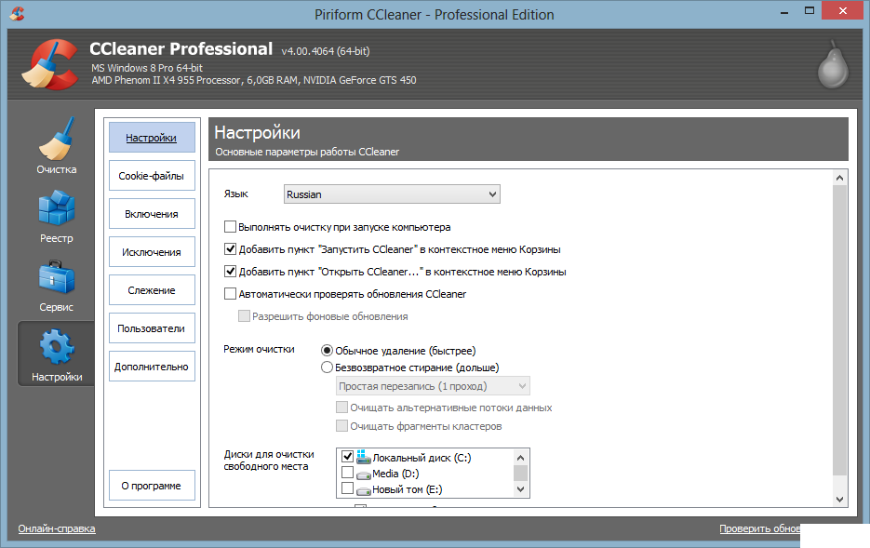Enable Выполнять очистку при запуске компьютера checkbox
The height and width of the screenshot is (548, 870).
click(x=231, y=227)
